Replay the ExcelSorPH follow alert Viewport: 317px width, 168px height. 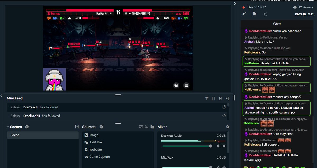[224, 116]
